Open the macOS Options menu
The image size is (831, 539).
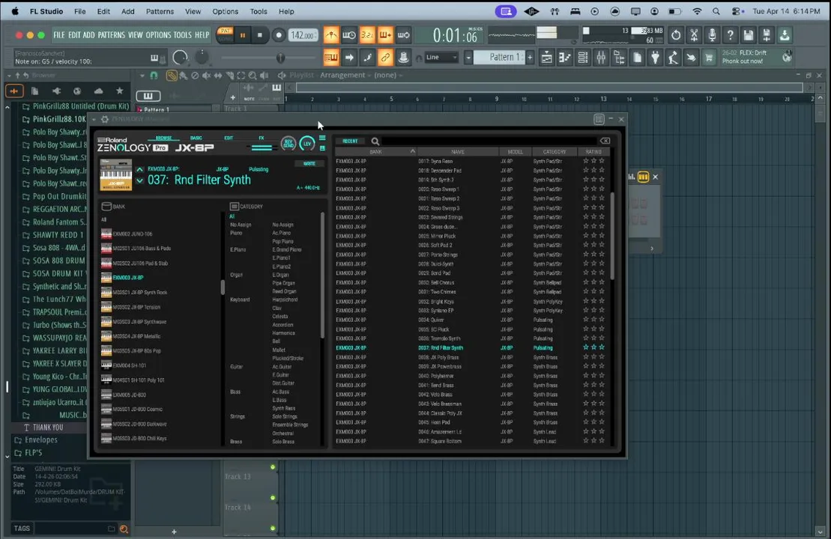226,11
